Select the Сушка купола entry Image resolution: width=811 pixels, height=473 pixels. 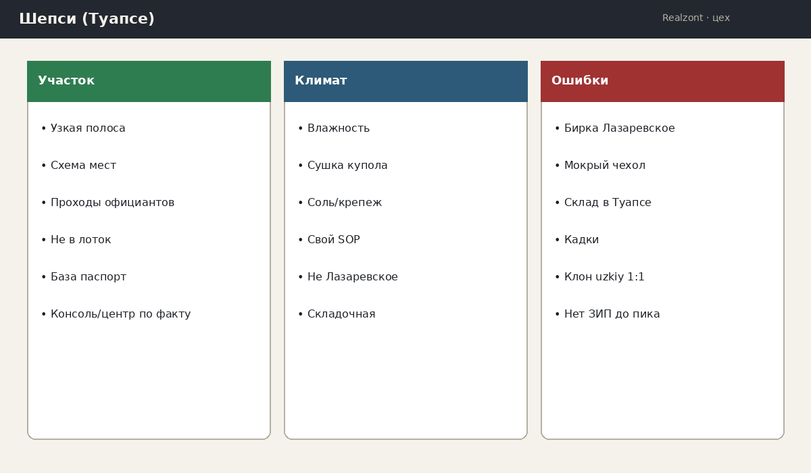[343, 166]
